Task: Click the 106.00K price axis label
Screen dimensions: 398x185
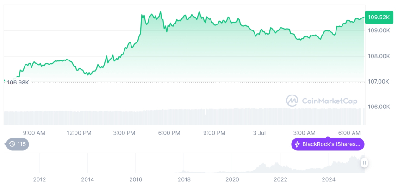Action: (x=379, y=107)
